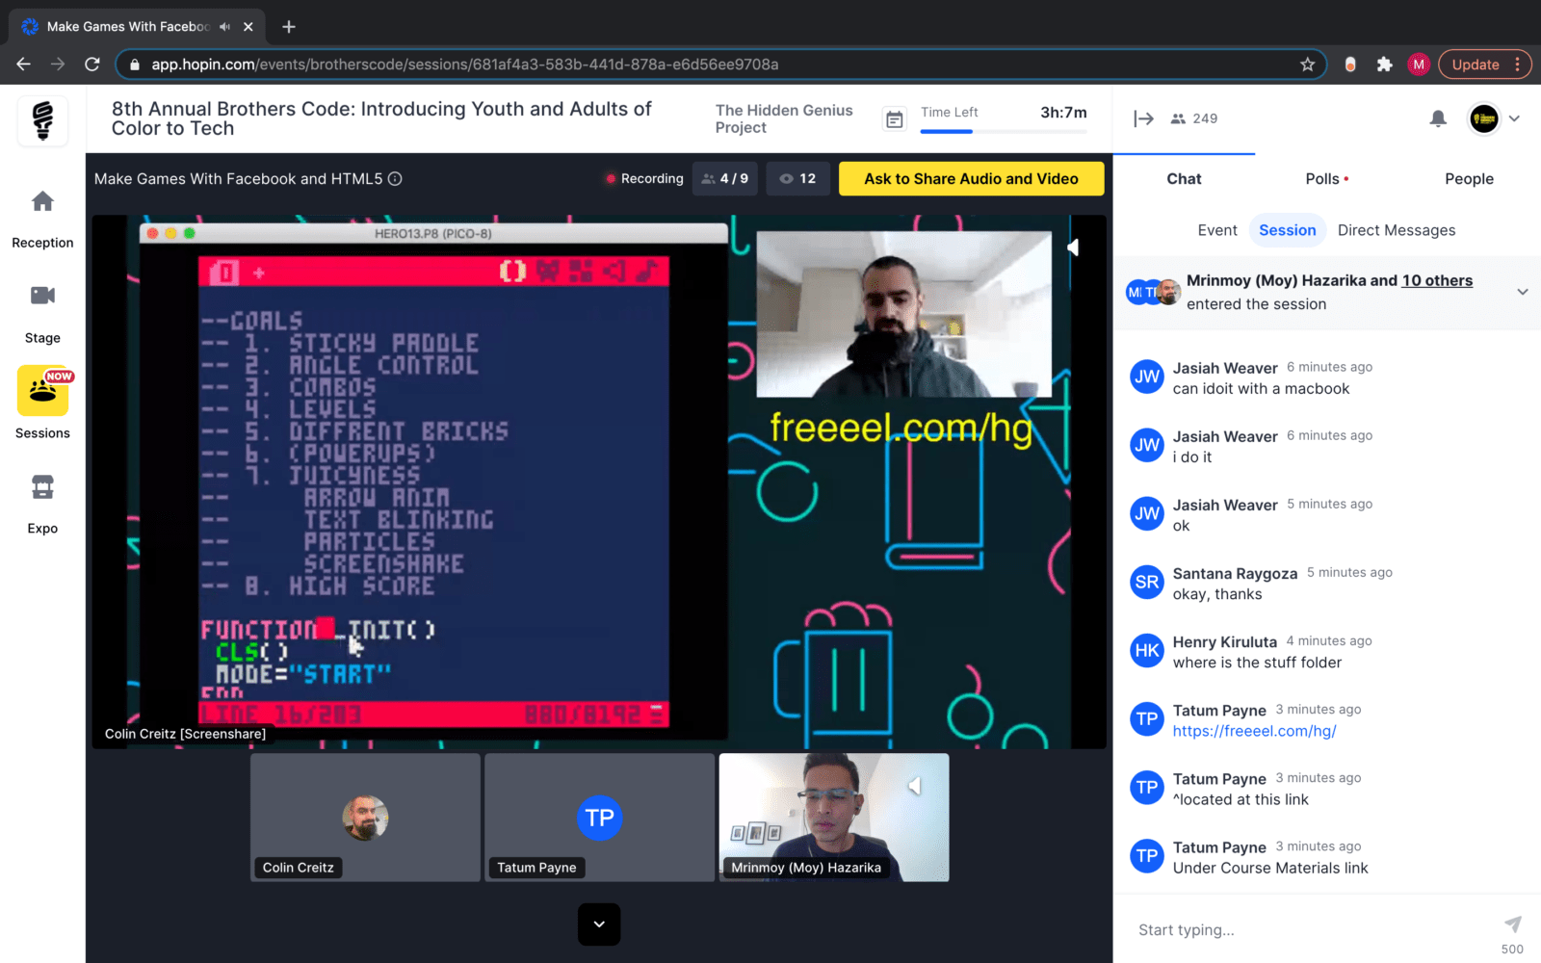
Task: Expand the entered-session notification list
Action: [1522, 292]
